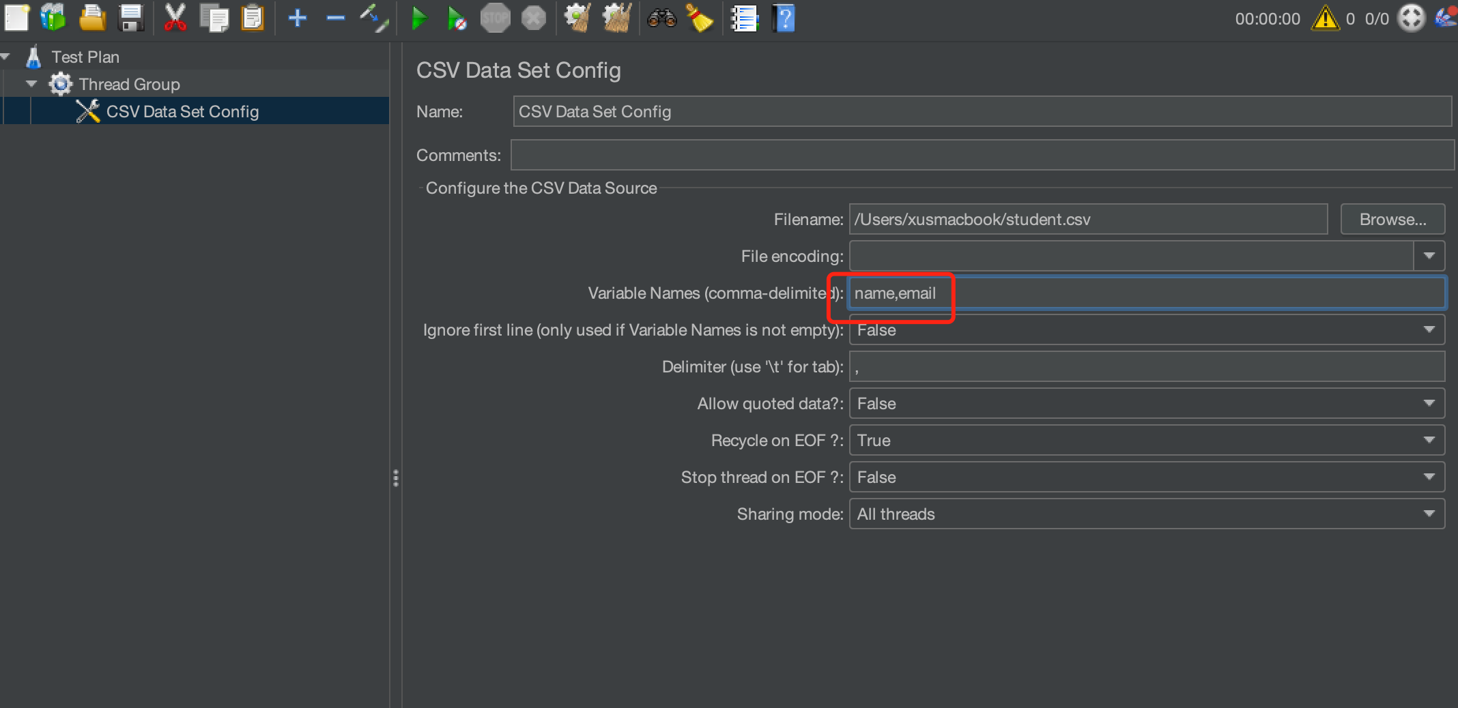Open Search with the binoculars icon
The width and height of the screenshot is (1458, 708).
pyautogui.click(x=661, y=18)
